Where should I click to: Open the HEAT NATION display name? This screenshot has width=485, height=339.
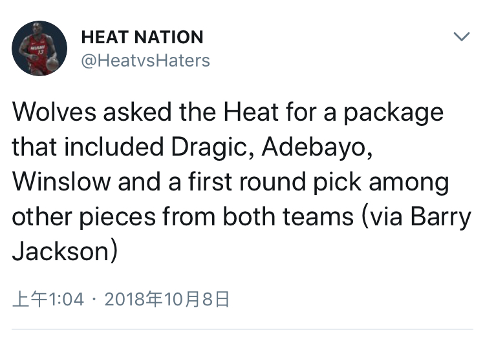[142, 37]
